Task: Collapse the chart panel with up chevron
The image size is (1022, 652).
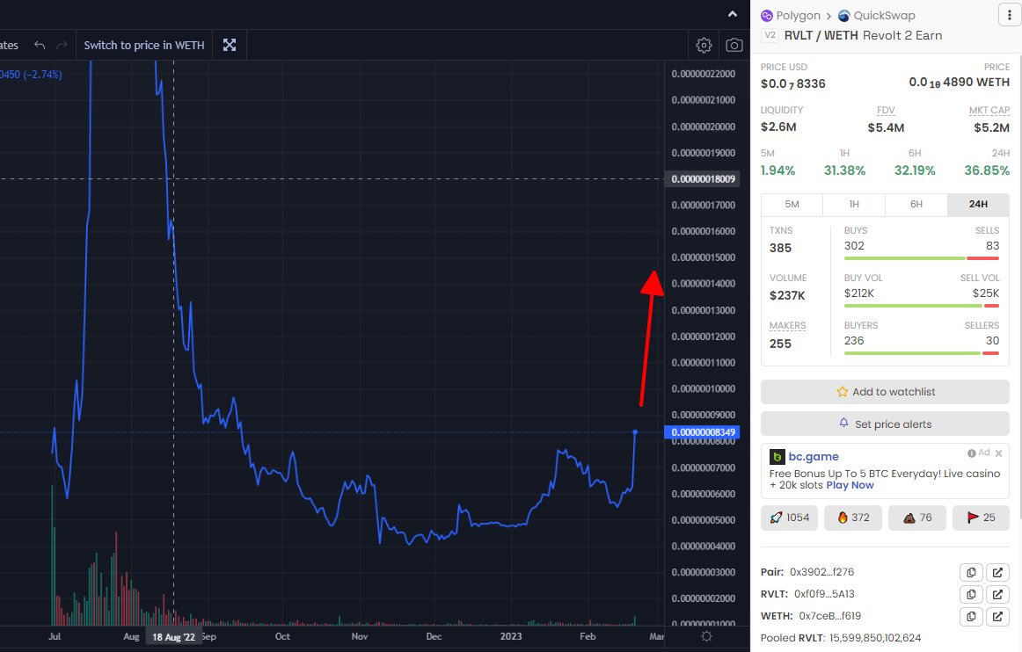Action: click(733, 14)
